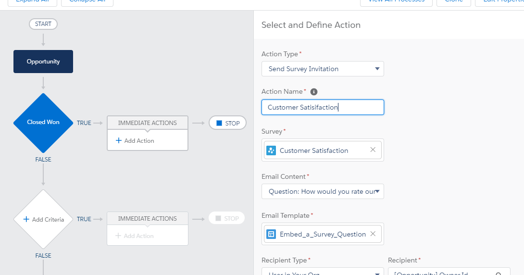Click the blue STOP square icon
Image resolution: width=524 pixels, height=275 pixels.
219,123
